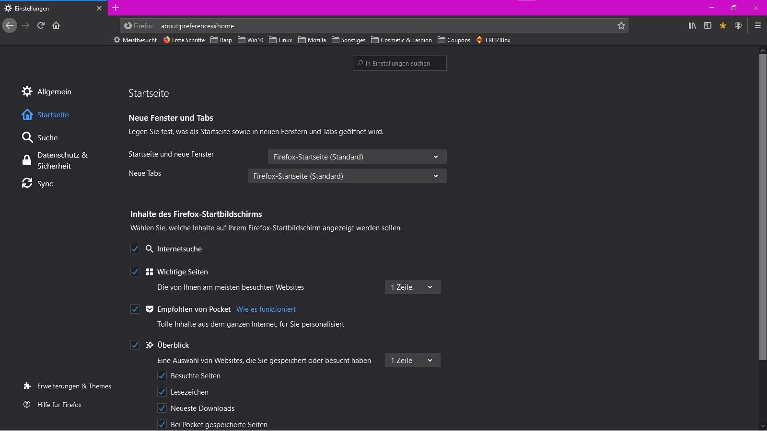Reload the current page
Image resolution: width=767 pixels, height=431 pixels.
(x=41, y=25)
